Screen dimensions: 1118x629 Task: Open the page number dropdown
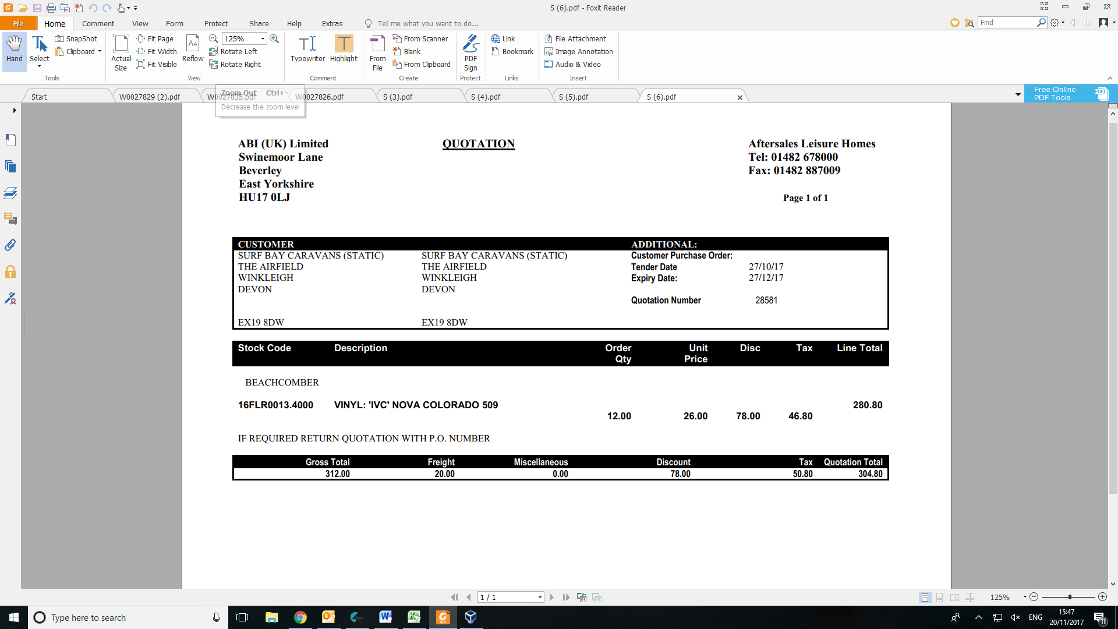pos(540,597)
